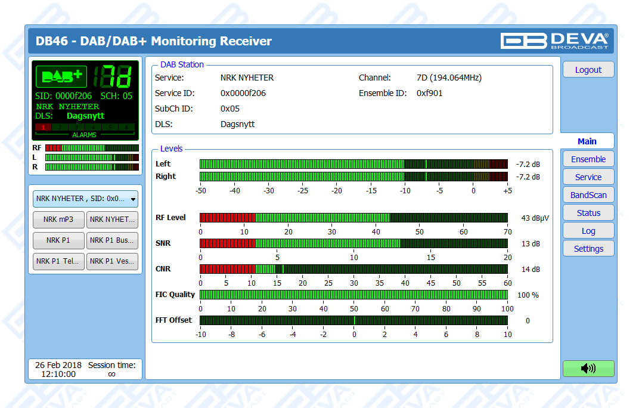Click the RF Level meter bar
The image size is (642, 408).
(x=353, y=218)
